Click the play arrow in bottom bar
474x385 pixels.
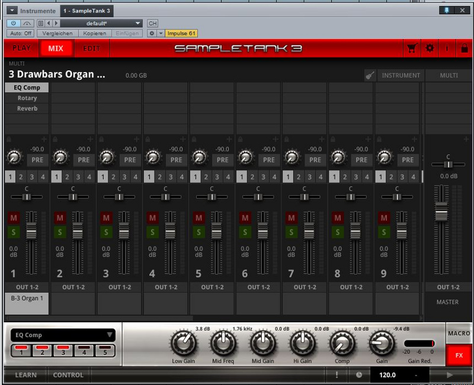(x=450, y=375)
